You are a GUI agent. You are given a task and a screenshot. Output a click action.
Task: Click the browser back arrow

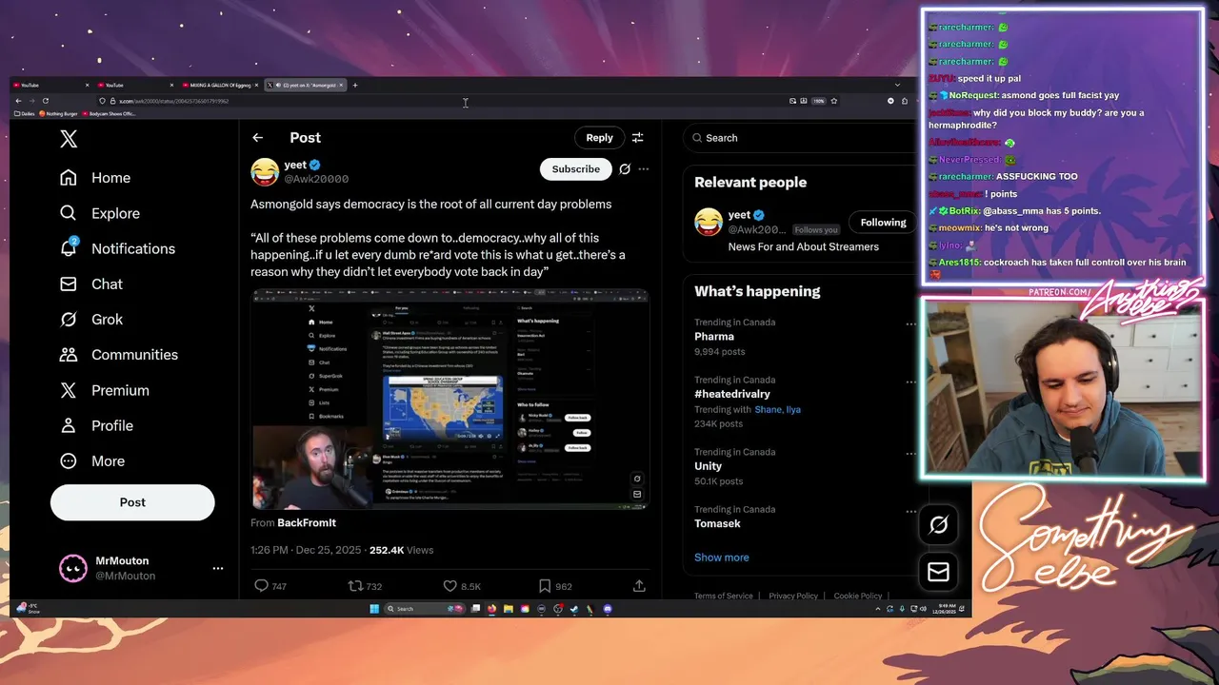pyautogui.click(x=18, y=101)
